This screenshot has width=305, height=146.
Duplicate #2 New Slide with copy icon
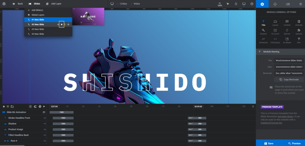coord(65,25)
